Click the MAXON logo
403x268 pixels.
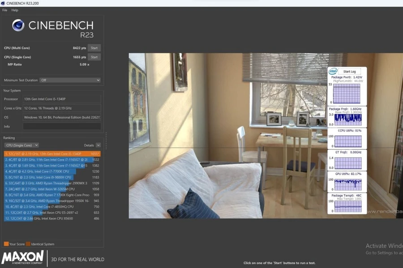23,257
